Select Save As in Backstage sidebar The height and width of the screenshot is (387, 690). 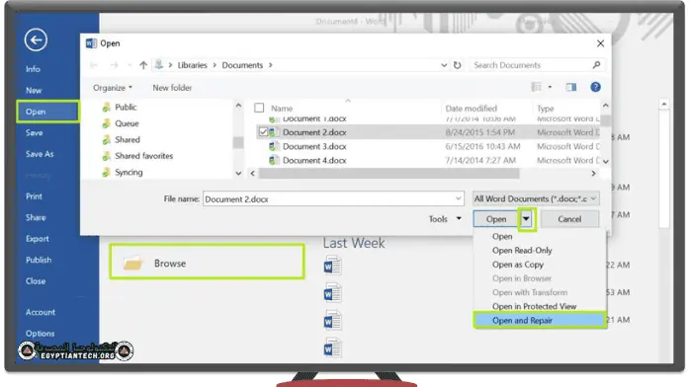40,154
